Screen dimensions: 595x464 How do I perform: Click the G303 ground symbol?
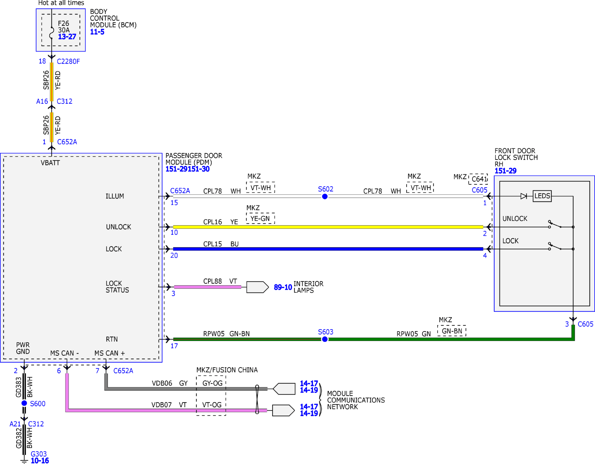point(24,460)
